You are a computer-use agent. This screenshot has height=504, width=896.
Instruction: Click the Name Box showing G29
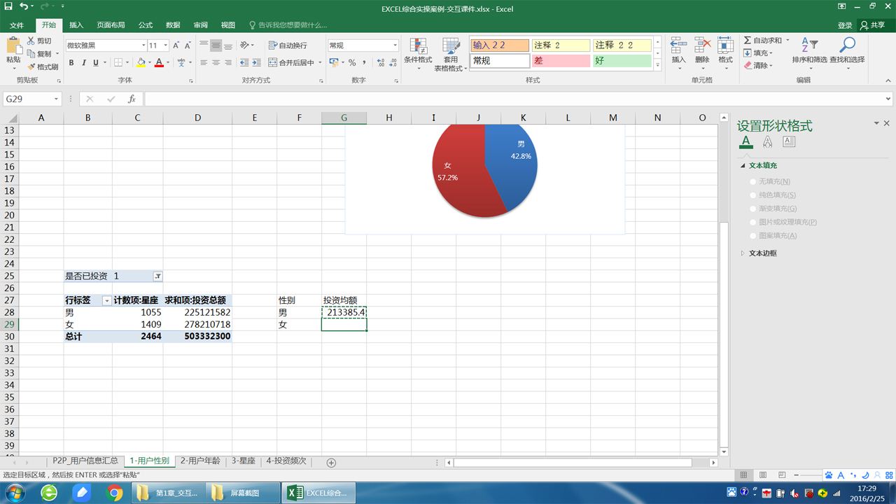[28, 99]
